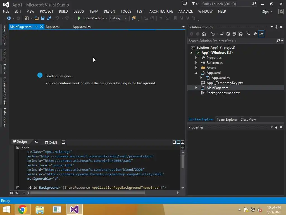Click the Refresh icon in Solution Explorer

tap(228, 34)
